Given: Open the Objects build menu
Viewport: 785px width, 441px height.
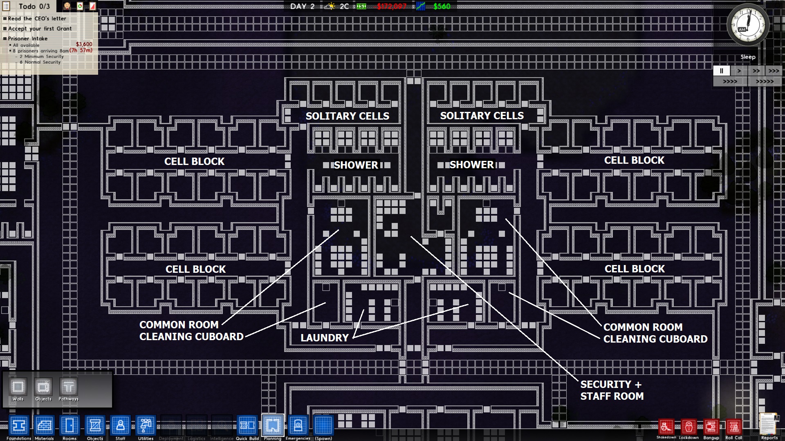Looking at the screenshot, I should point(95,425).
